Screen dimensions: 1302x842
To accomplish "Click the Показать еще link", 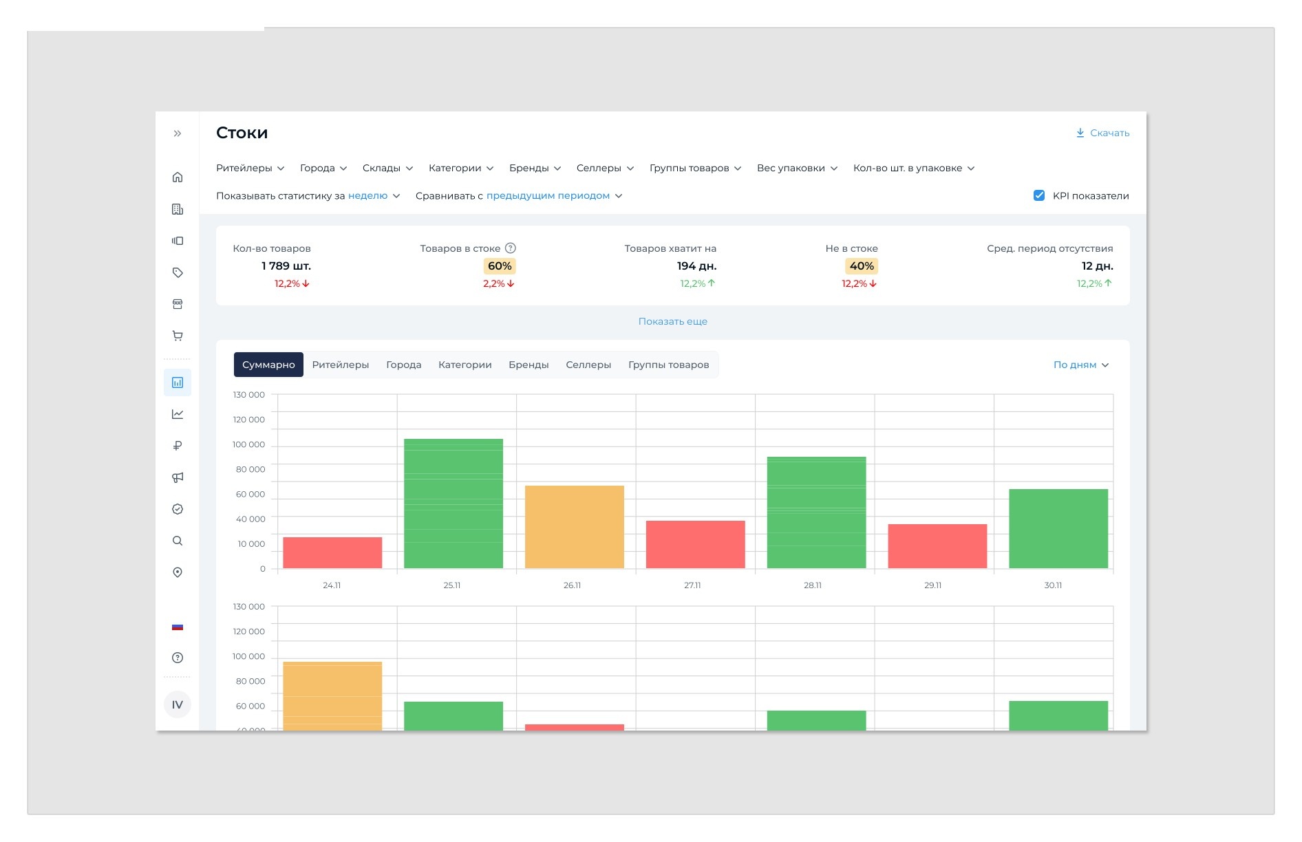I will [x=672, y=321].
